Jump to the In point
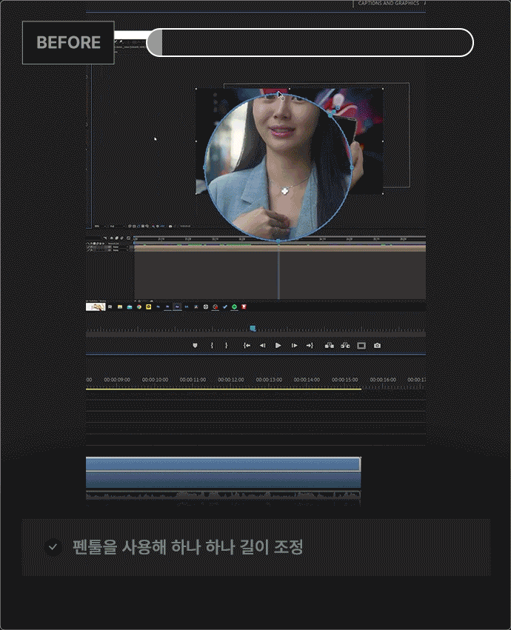The height and width of the screenshot is (630, 511). pos(247,346)
